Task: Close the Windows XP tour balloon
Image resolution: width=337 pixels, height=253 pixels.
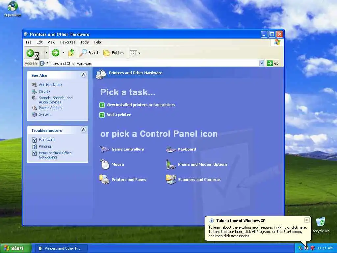Action: (307, 220)
